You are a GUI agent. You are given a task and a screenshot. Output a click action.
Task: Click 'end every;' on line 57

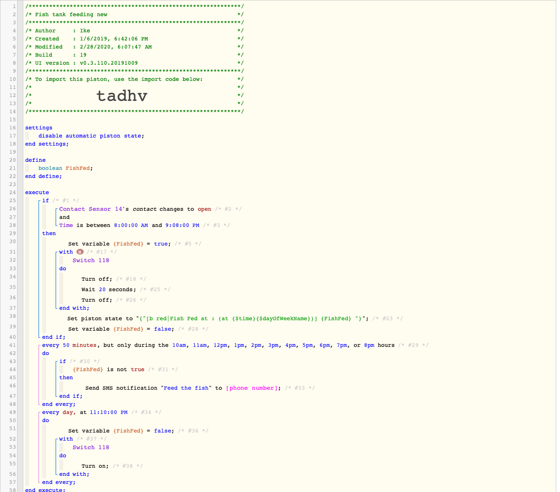click(59, 482)
